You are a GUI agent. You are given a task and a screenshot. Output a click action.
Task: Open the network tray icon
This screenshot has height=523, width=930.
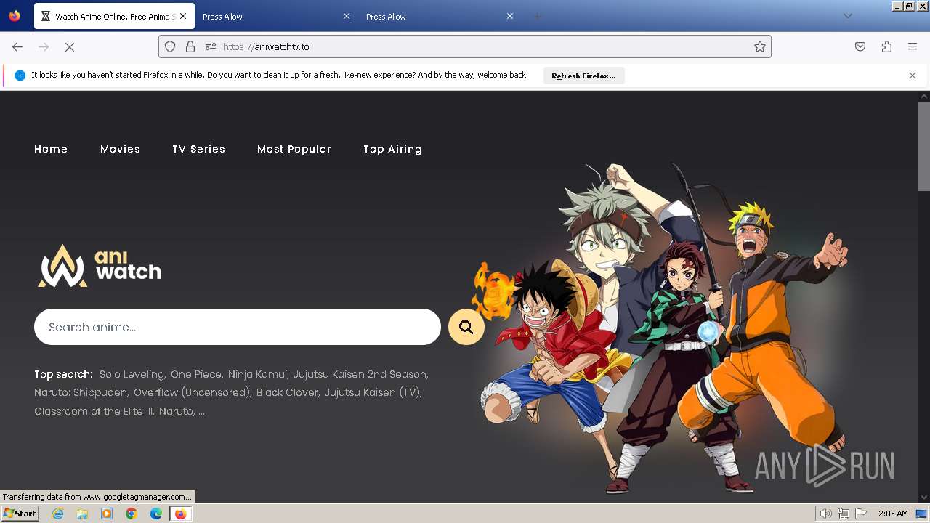(844, 514)
